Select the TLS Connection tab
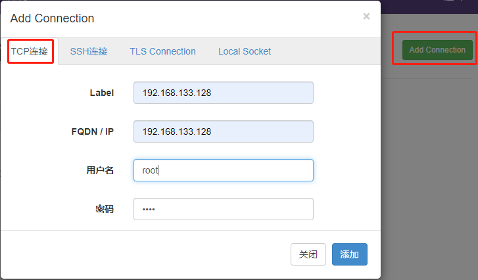478x280 pixels. coord(162,51)
